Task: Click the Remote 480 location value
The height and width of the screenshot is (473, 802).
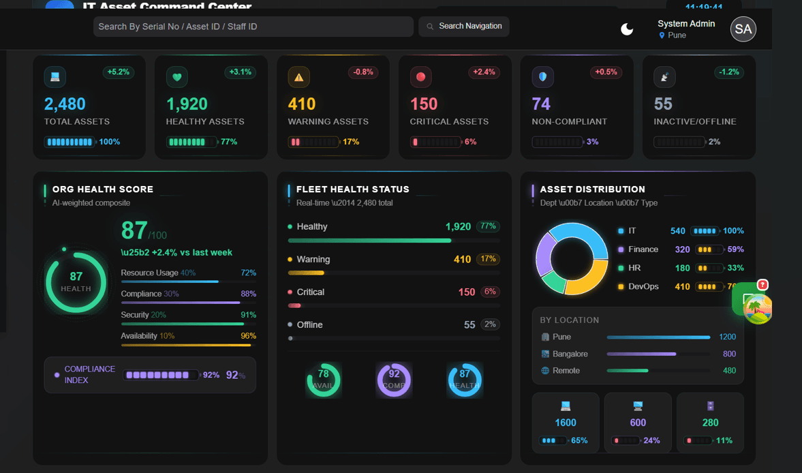Action: pos(729,371)
